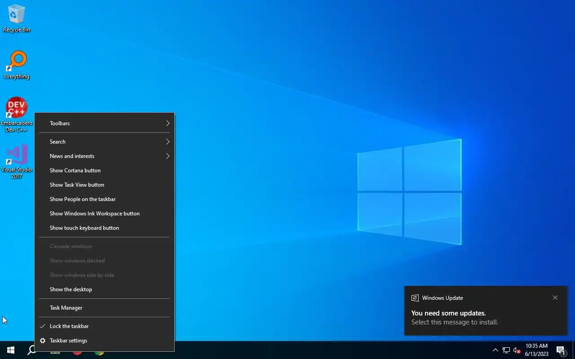Enable Show Task View button
575x359 pixels.
pyautogui.click(x=104, y=185)
